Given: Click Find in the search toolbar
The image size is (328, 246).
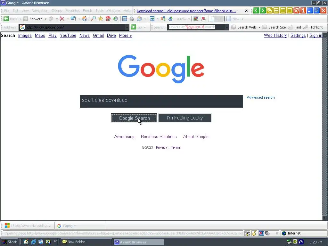Looking at the screenshot, I should [x=295, y=27].
